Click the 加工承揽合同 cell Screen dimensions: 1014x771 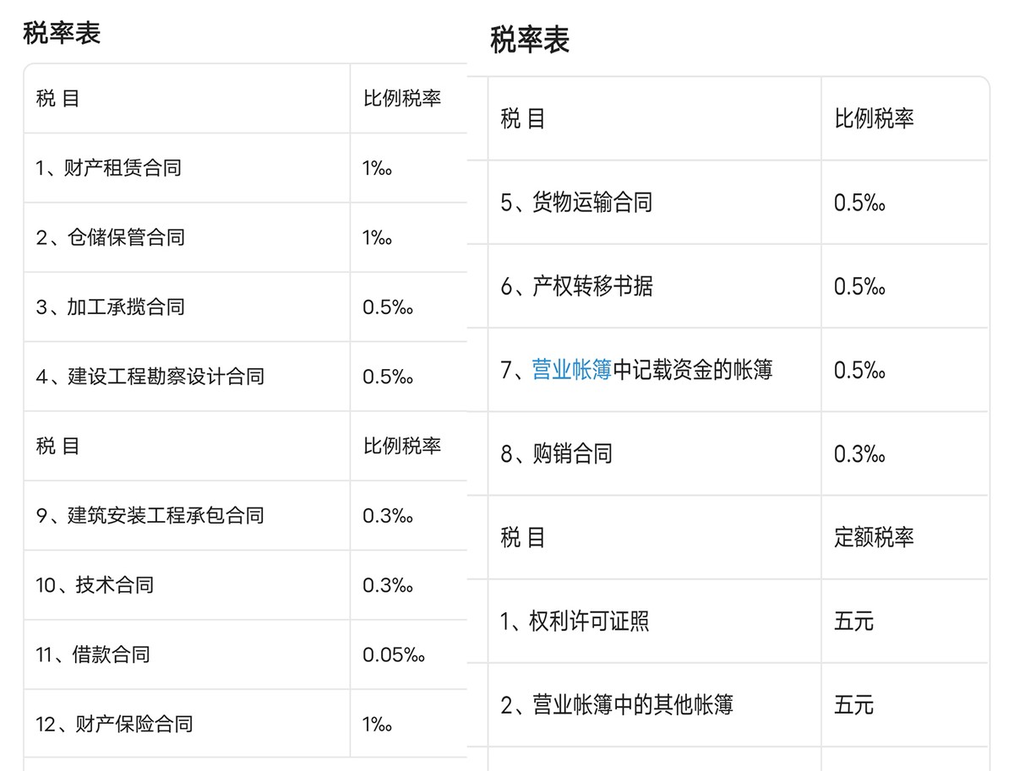pyautogui.click(x=110, y=307)
